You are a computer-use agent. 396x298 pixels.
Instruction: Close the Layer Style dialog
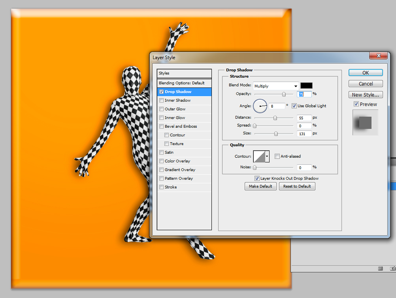pos(378,56)
